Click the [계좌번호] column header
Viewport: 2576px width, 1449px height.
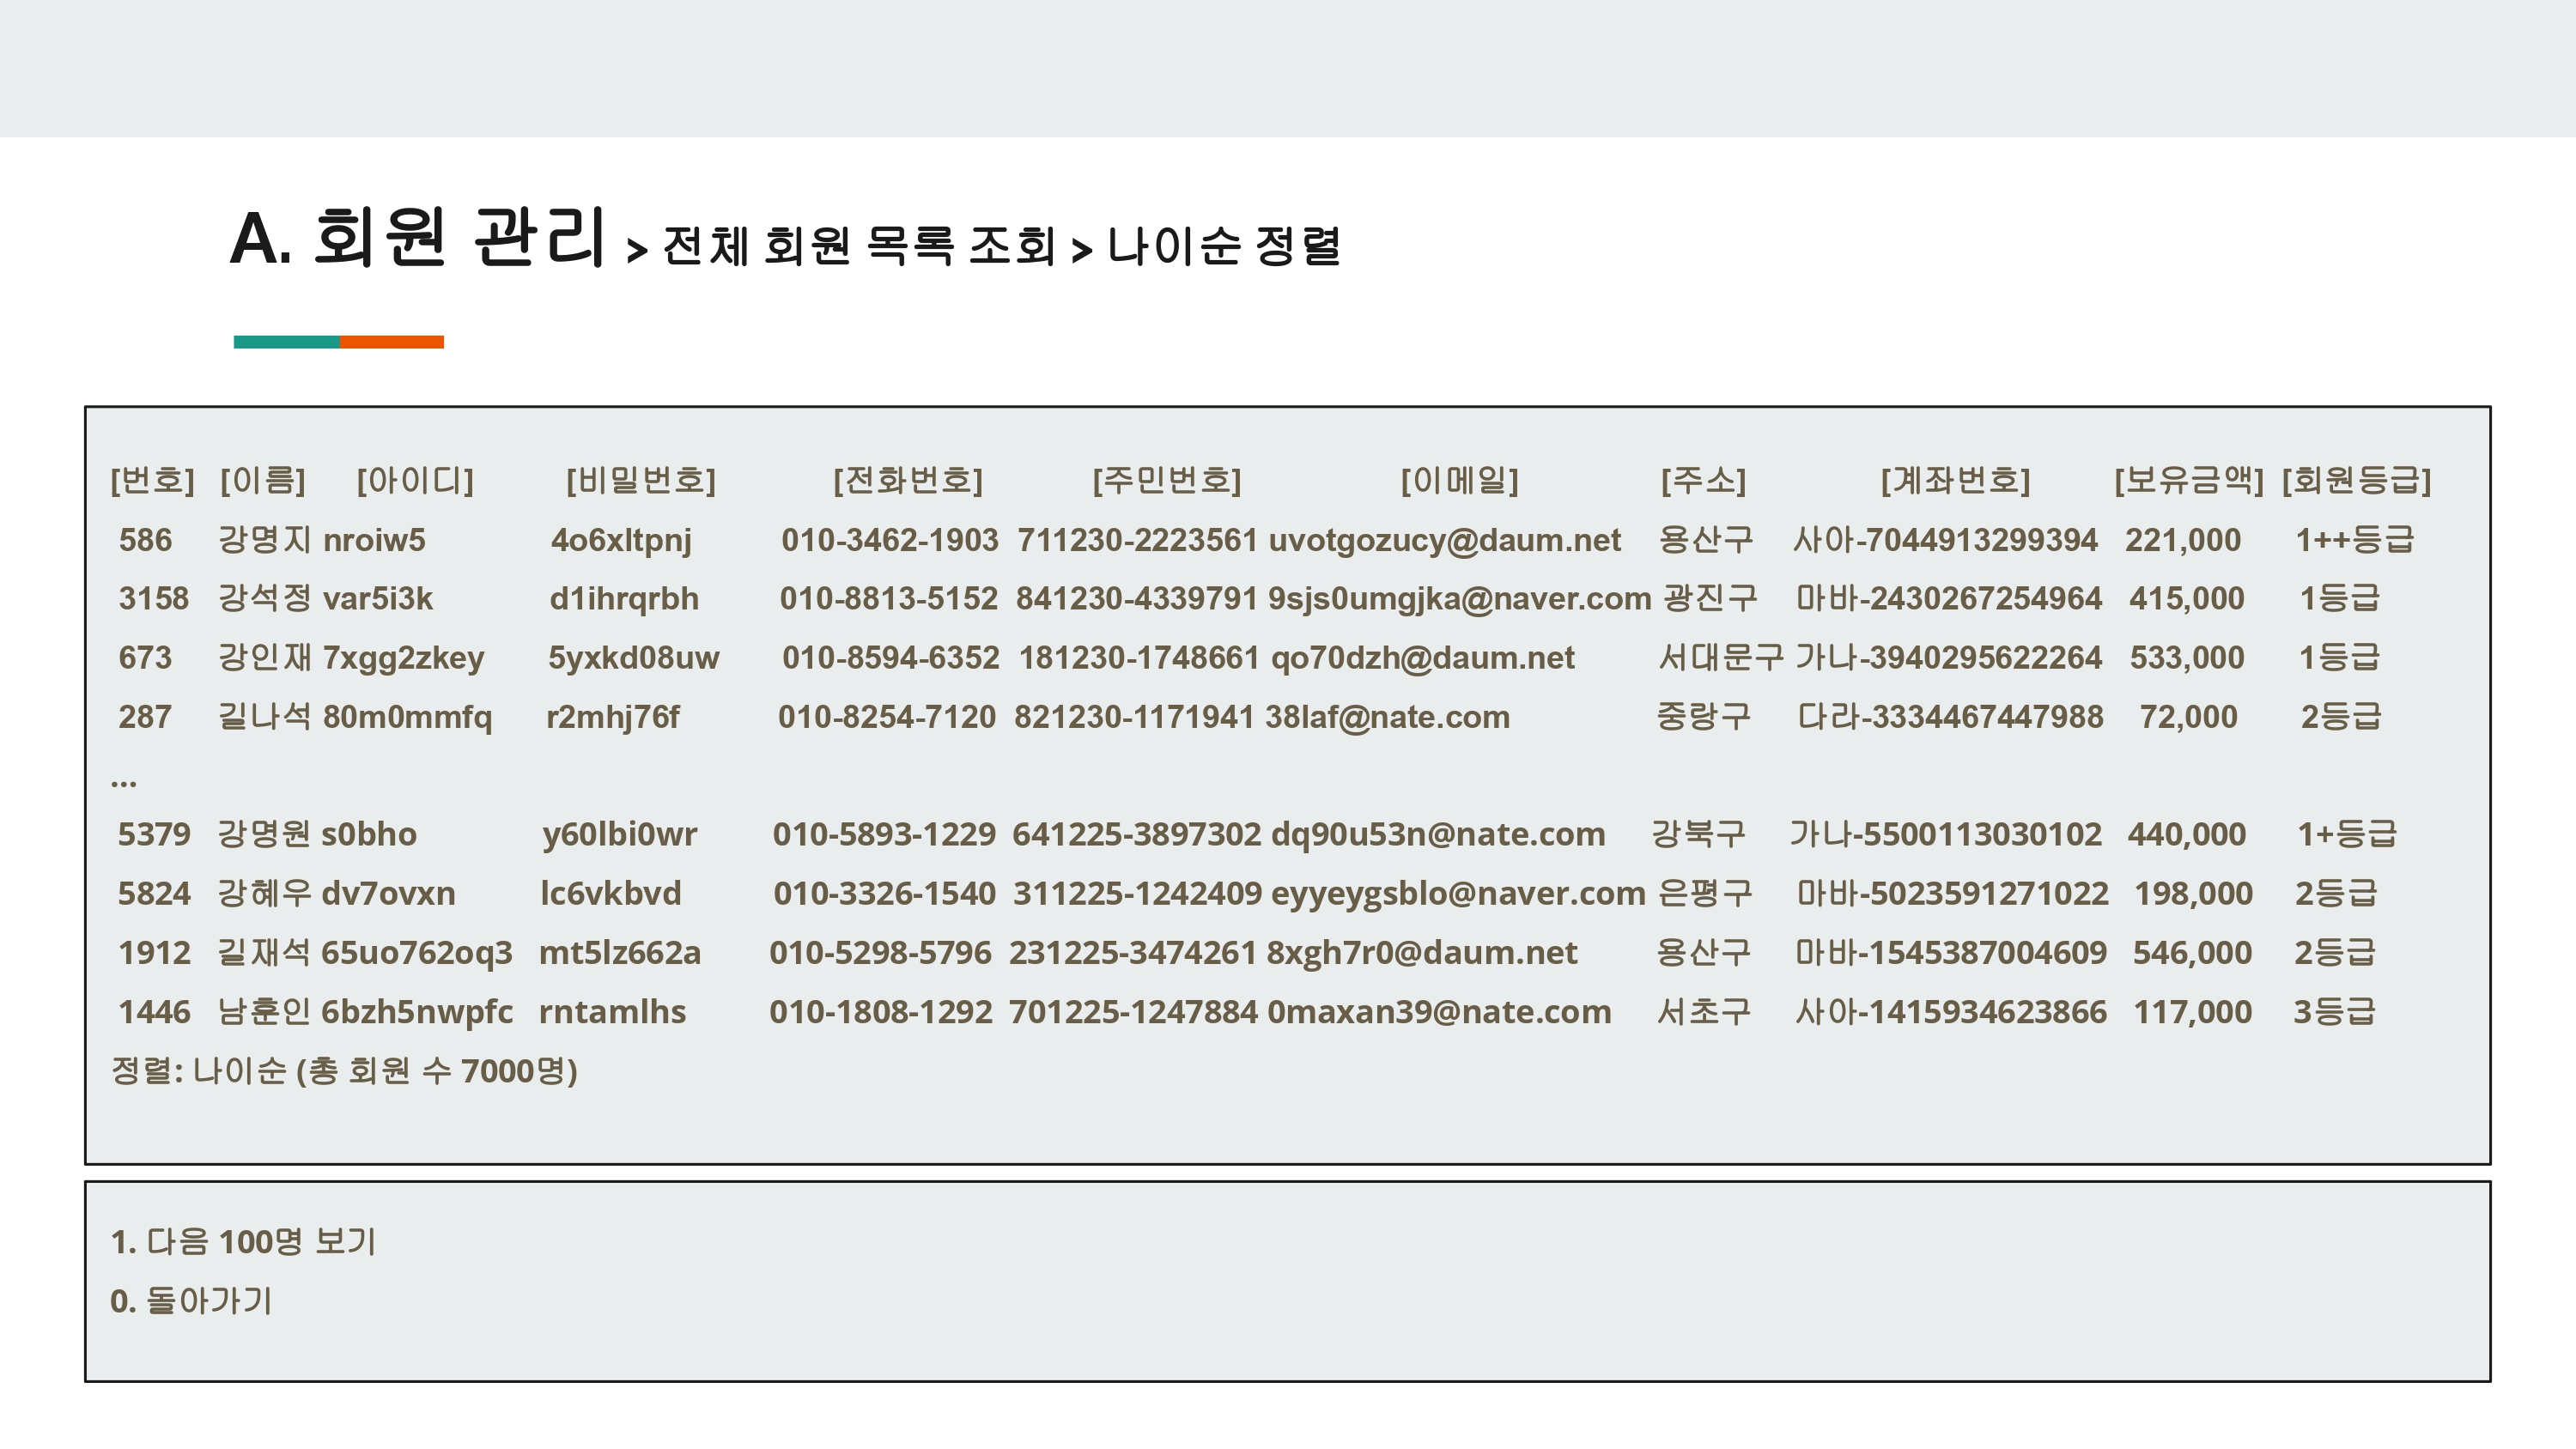pos(1955,480)
